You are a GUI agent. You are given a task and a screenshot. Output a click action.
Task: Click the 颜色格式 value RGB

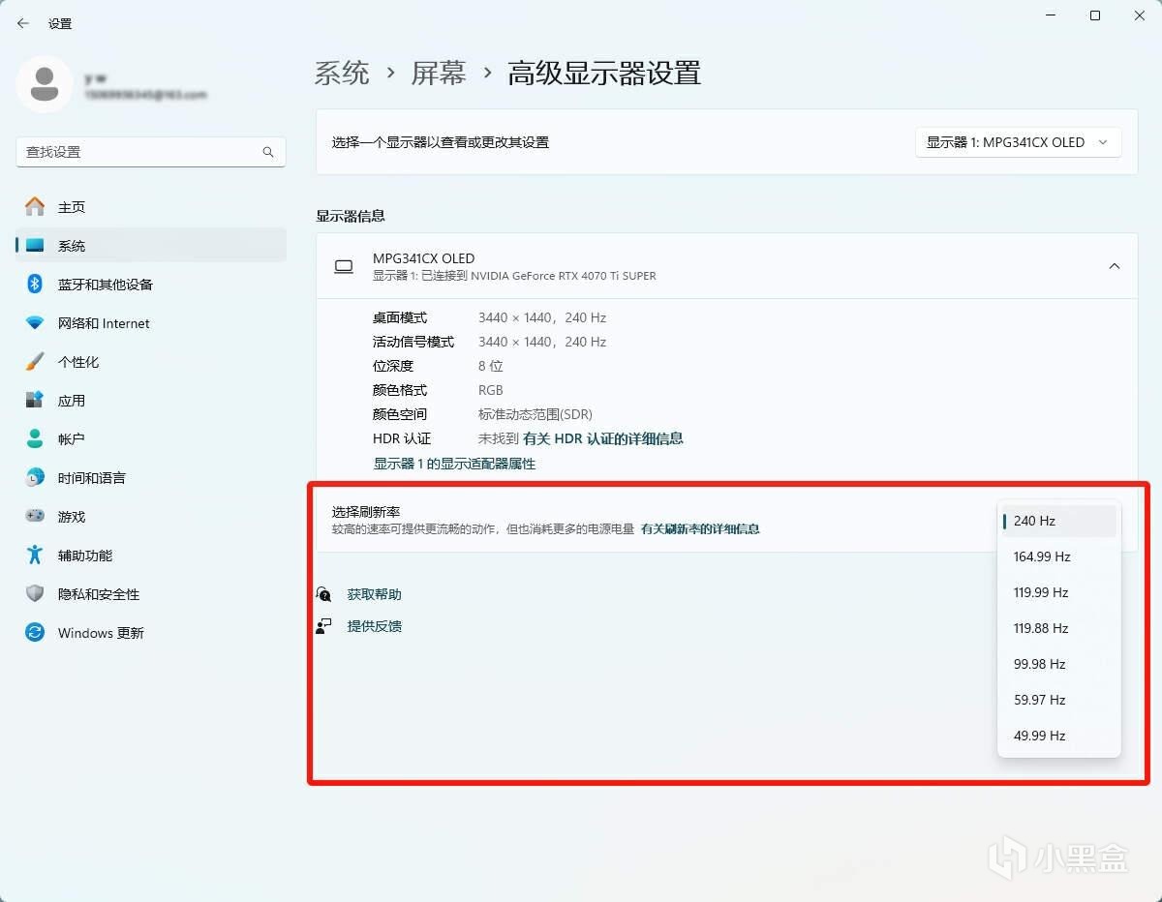coord(491,390)
